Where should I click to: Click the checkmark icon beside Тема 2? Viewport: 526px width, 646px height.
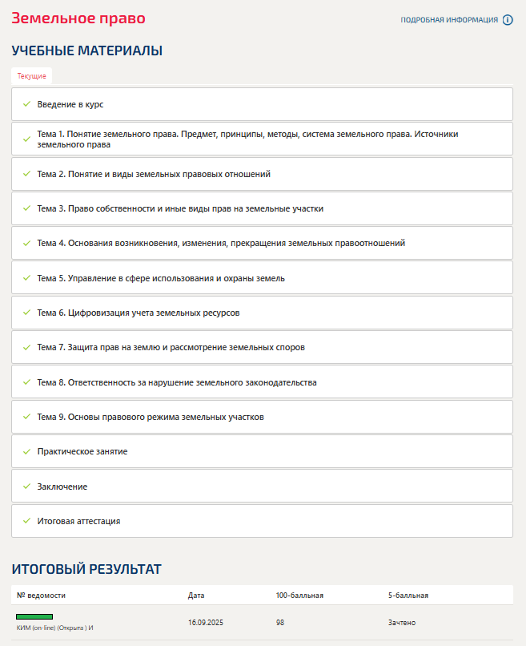(26, 174)
